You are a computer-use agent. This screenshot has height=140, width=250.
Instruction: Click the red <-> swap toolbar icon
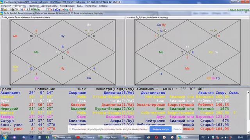pyautogui.click(x=62, y=9)
